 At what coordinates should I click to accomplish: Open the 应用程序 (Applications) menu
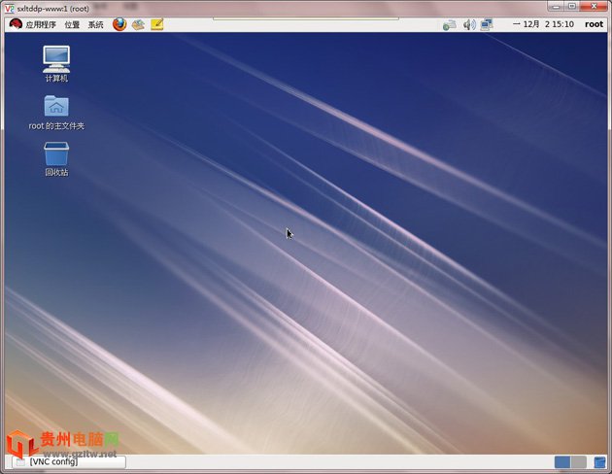(41, 24)
